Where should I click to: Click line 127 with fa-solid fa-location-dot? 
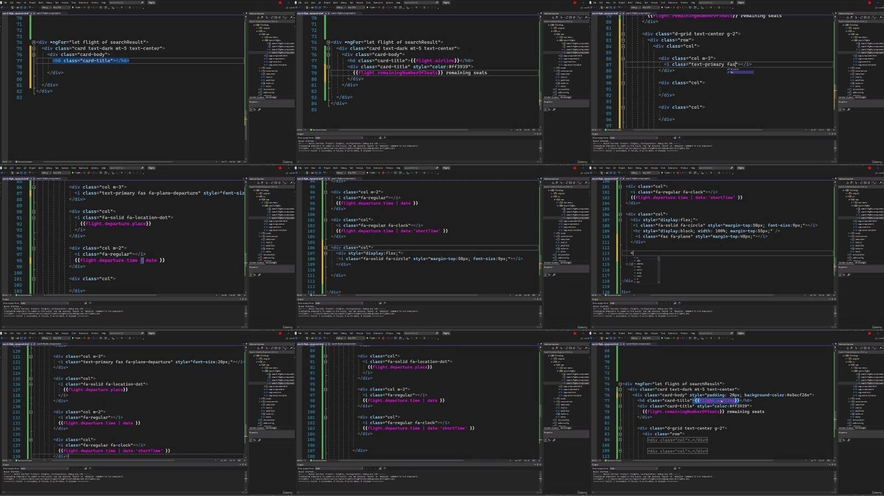pyautogui.click(x=103, y=384)
